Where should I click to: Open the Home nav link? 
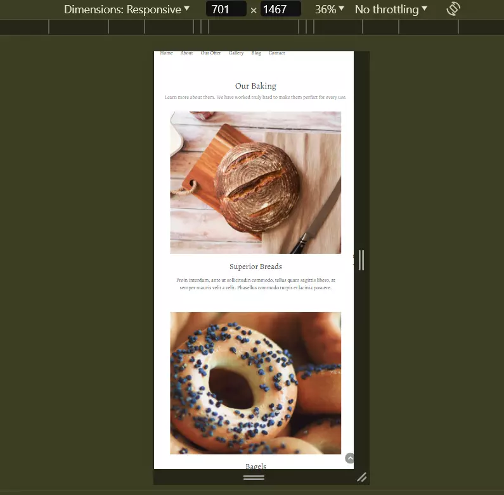click(x=167, y=53)
